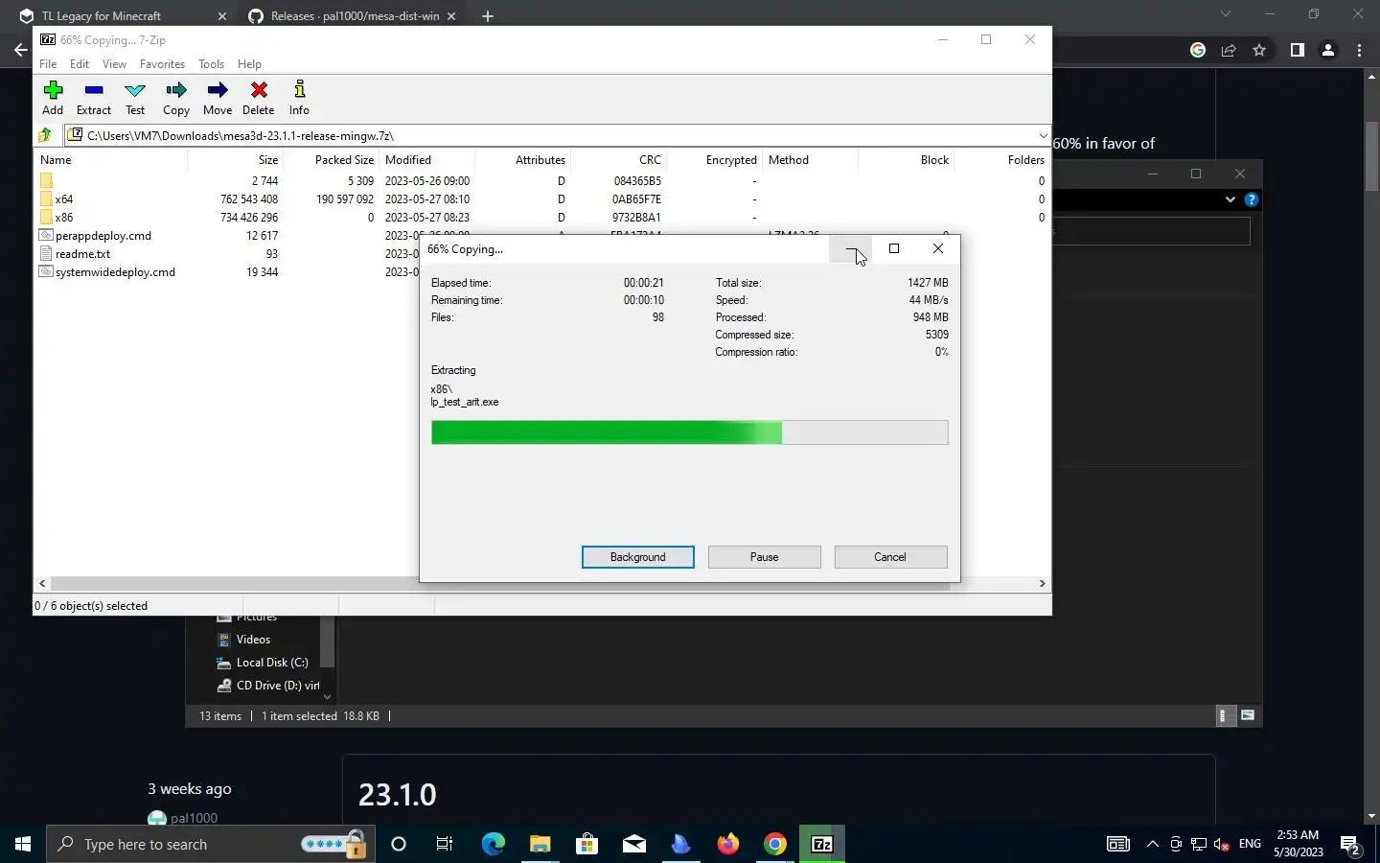Go back in Chrome
The height and width of the screenshot is (863, 1380).
(x=20, y=50)
